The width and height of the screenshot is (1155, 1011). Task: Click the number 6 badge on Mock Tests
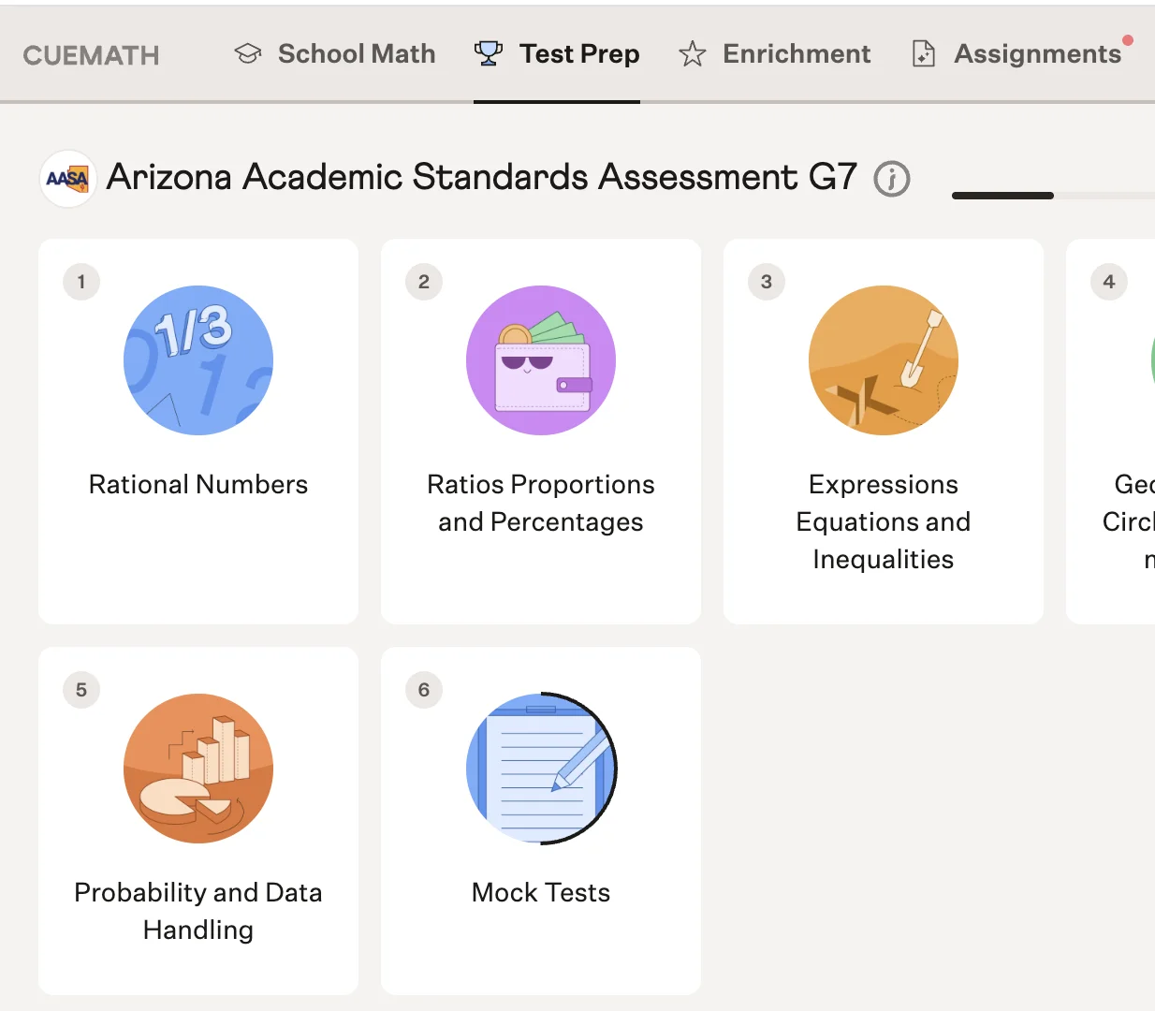(424, 690)
